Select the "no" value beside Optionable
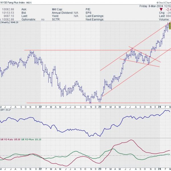 pos(43,19)
